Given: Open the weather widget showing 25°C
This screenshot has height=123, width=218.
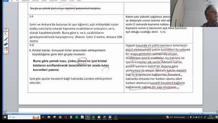Looking at the screenshot, I should pos(175,117).
